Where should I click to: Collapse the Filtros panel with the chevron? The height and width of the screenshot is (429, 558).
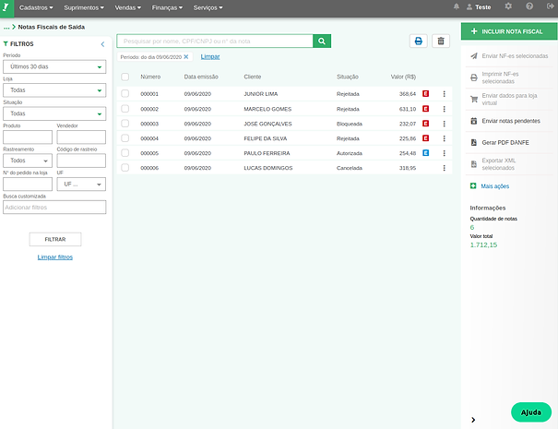102,43
